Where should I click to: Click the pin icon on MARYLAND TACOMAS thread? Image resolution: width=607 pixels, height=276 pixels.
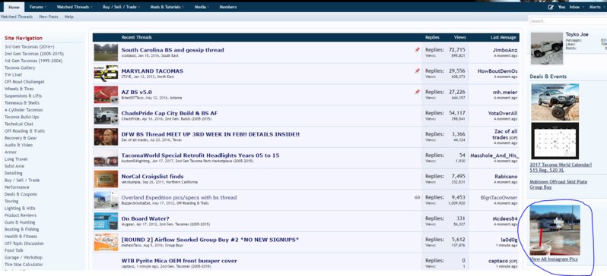coord(417,71)
